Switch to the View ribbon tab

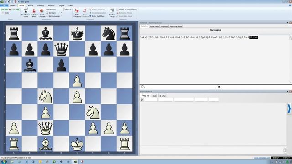click(70, 5)
